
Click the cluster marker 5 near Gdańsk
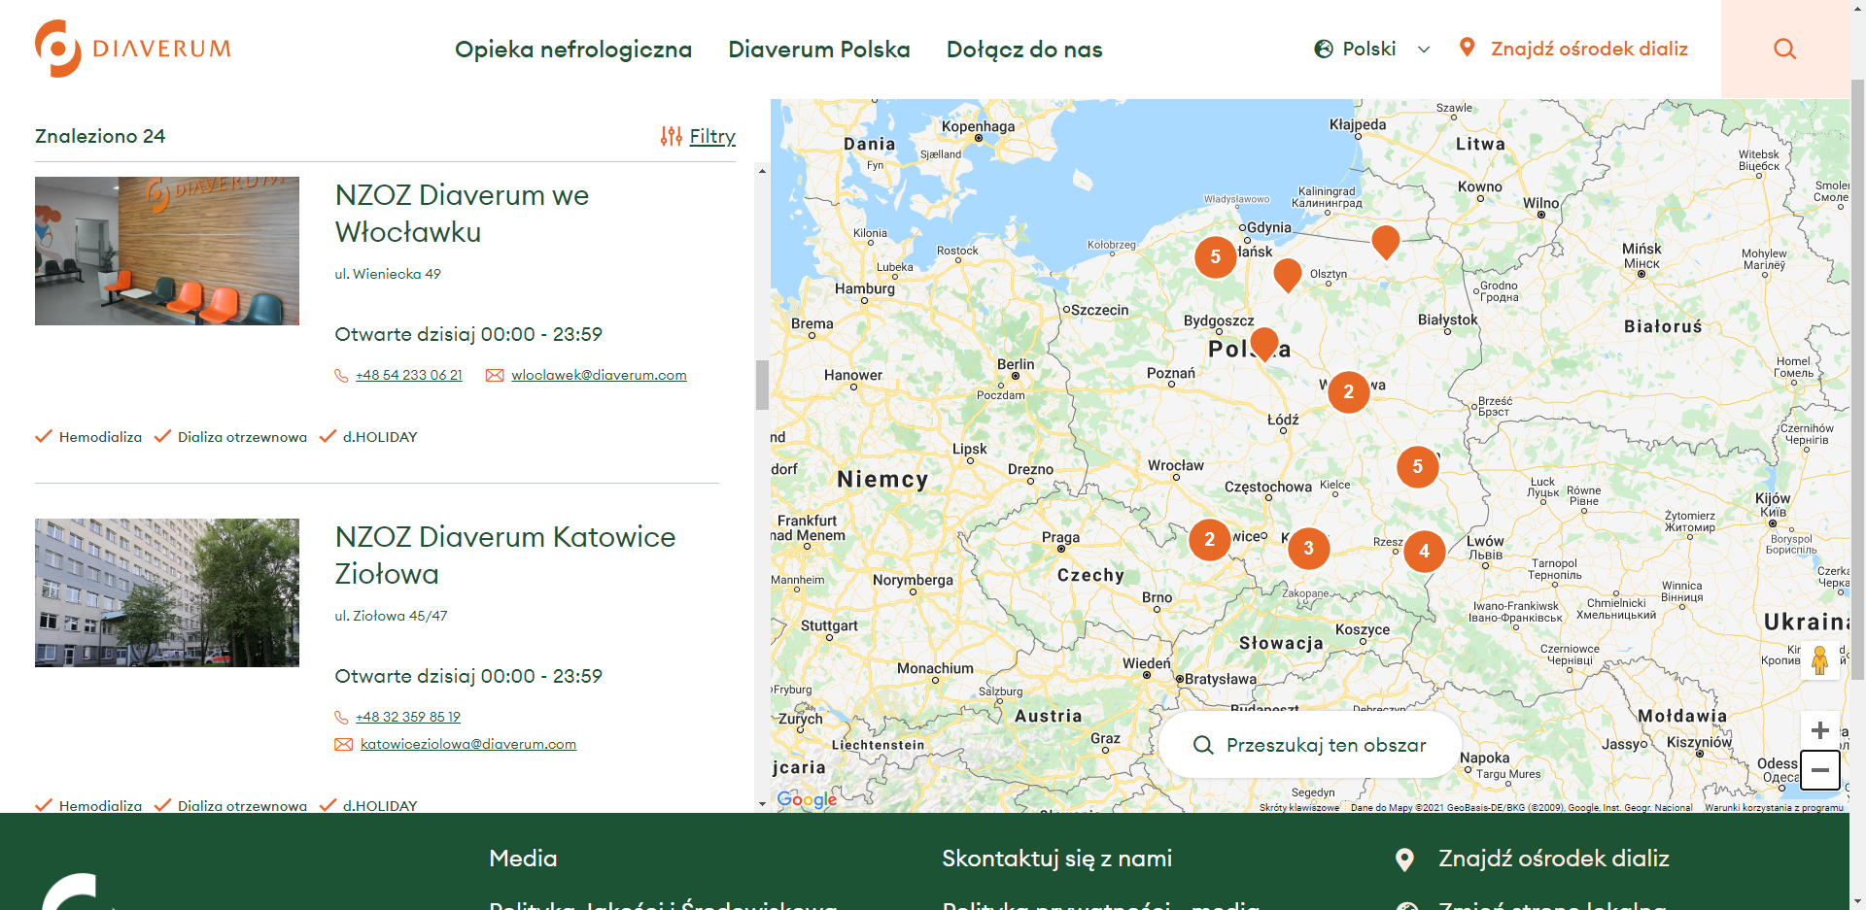[x=1215, y=257]
